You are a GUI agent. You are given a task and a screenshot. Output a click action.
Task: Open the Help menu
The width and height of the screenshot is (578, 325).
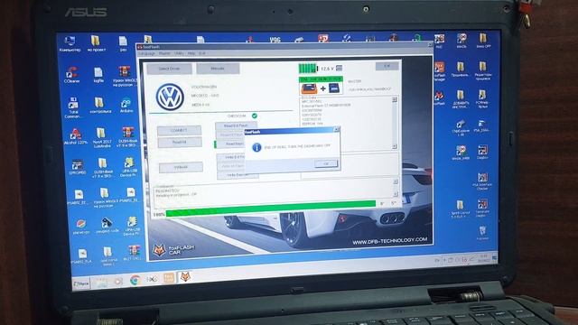tap(191, 53)
